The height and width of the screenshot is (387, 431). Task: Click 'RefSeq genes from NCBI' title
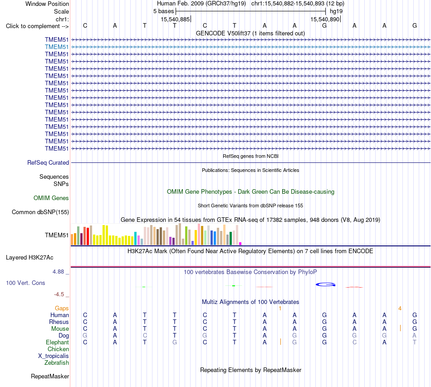pos(251,156)
